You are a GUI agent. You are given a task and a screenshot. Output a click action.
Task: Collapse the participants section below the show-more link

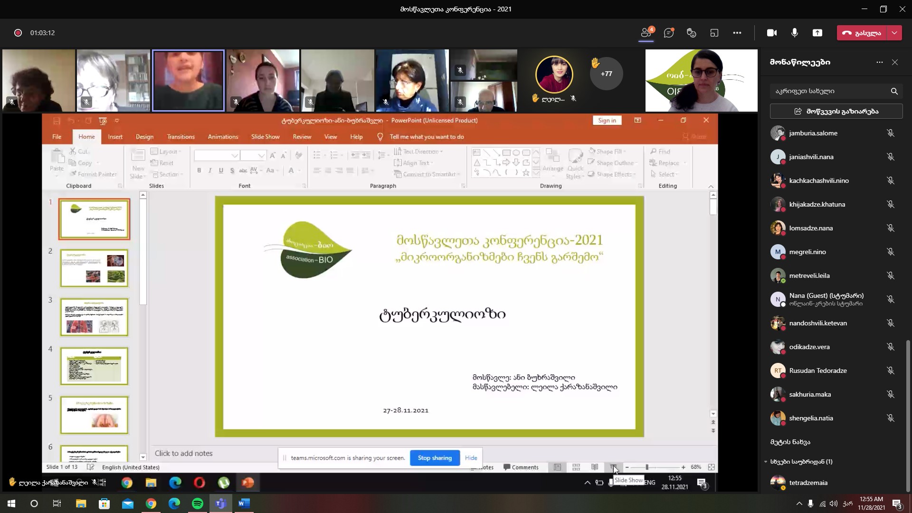click(x=766, y=462)
